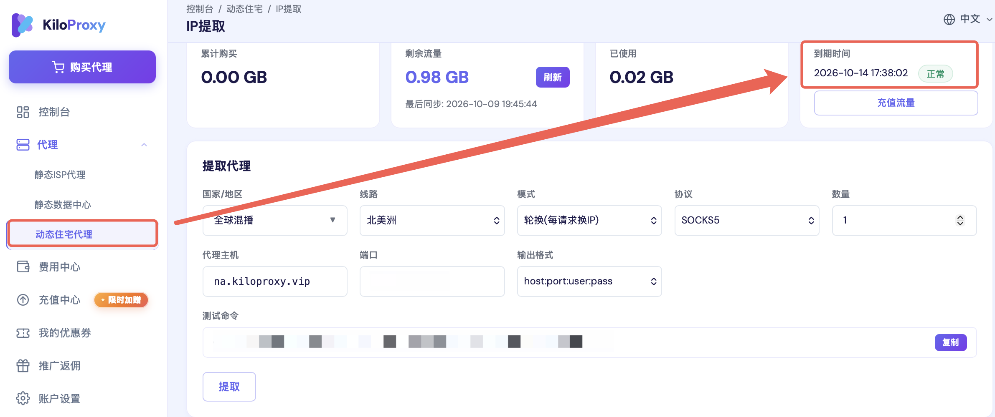
Task: Click the 数量 quantity stepper arrows
Action: point(960,220)
